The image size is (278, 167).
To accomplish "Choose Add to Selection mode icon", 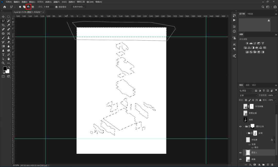I will click(x=24, y=7).
